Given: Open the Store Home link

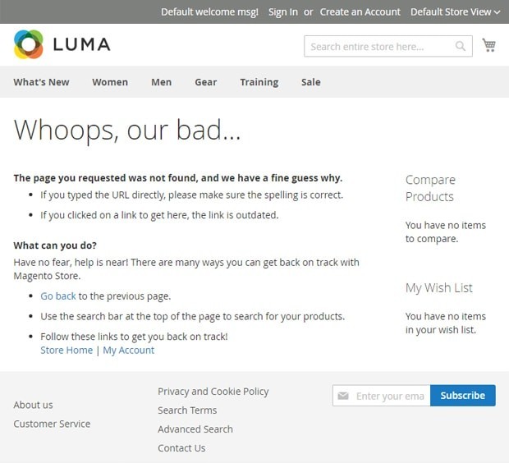Looking at the screenshot, I should pos(66,350).
